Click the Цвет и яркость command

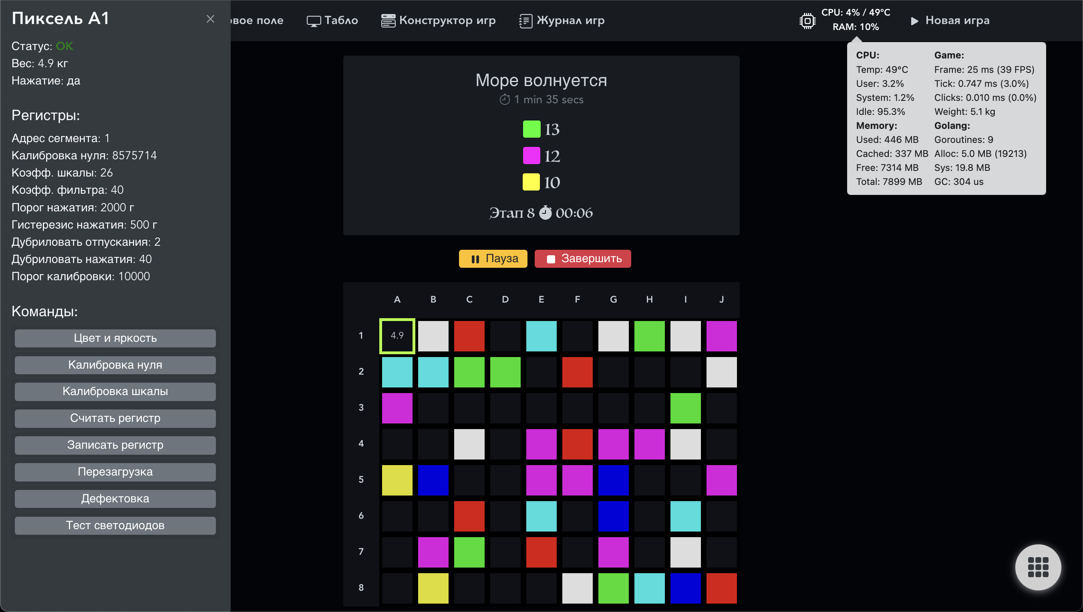pyautogui.click(x=115, y=338)
